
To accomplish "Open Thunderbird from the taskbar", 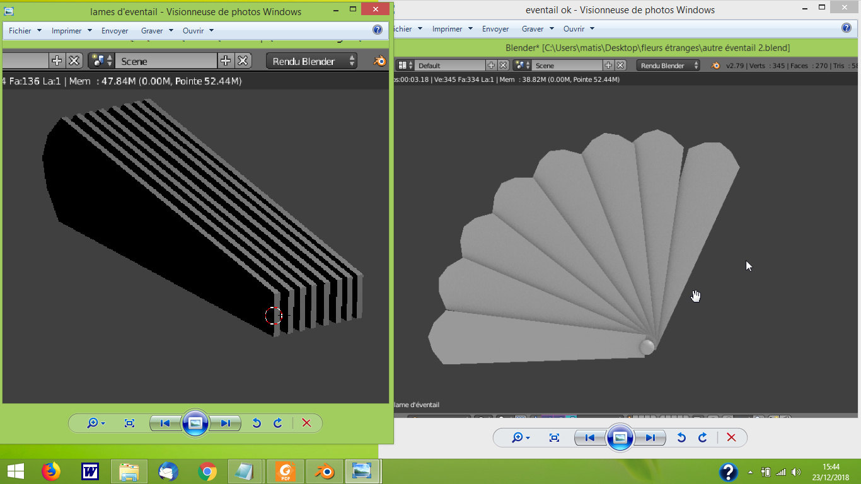I will point(168,471).
